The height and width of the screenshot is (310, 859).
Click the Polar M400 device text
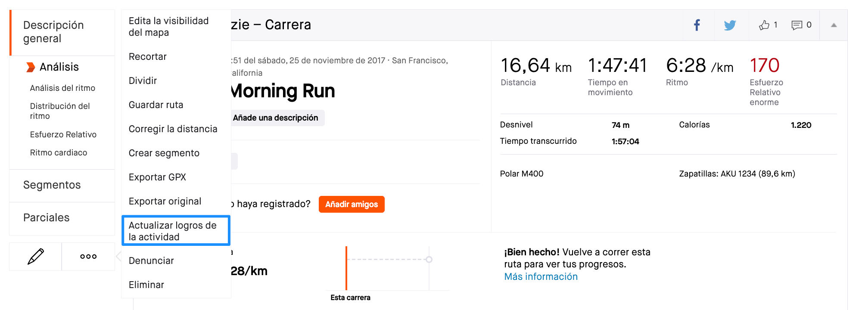tap(522, 174)
